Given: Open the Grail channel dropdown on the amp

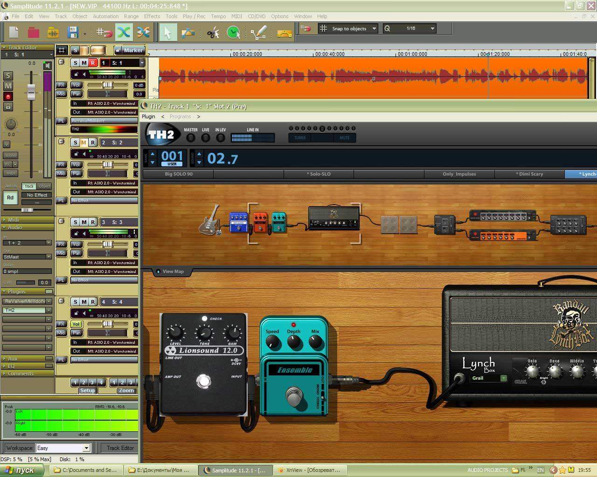Looking at the screenshot, I should pyautogui.click(x=503, y=378).
